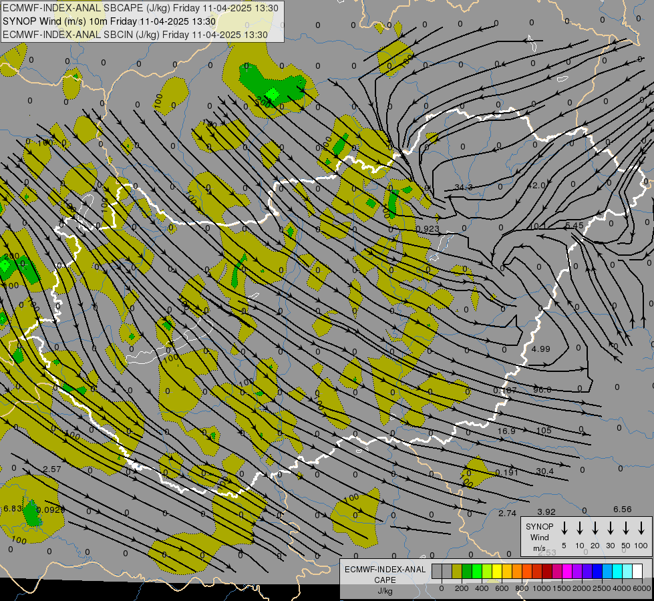Click the '600' tick label in CAPE legend
The width and height of the screenshot is (654, 601).
coord(502,588)
